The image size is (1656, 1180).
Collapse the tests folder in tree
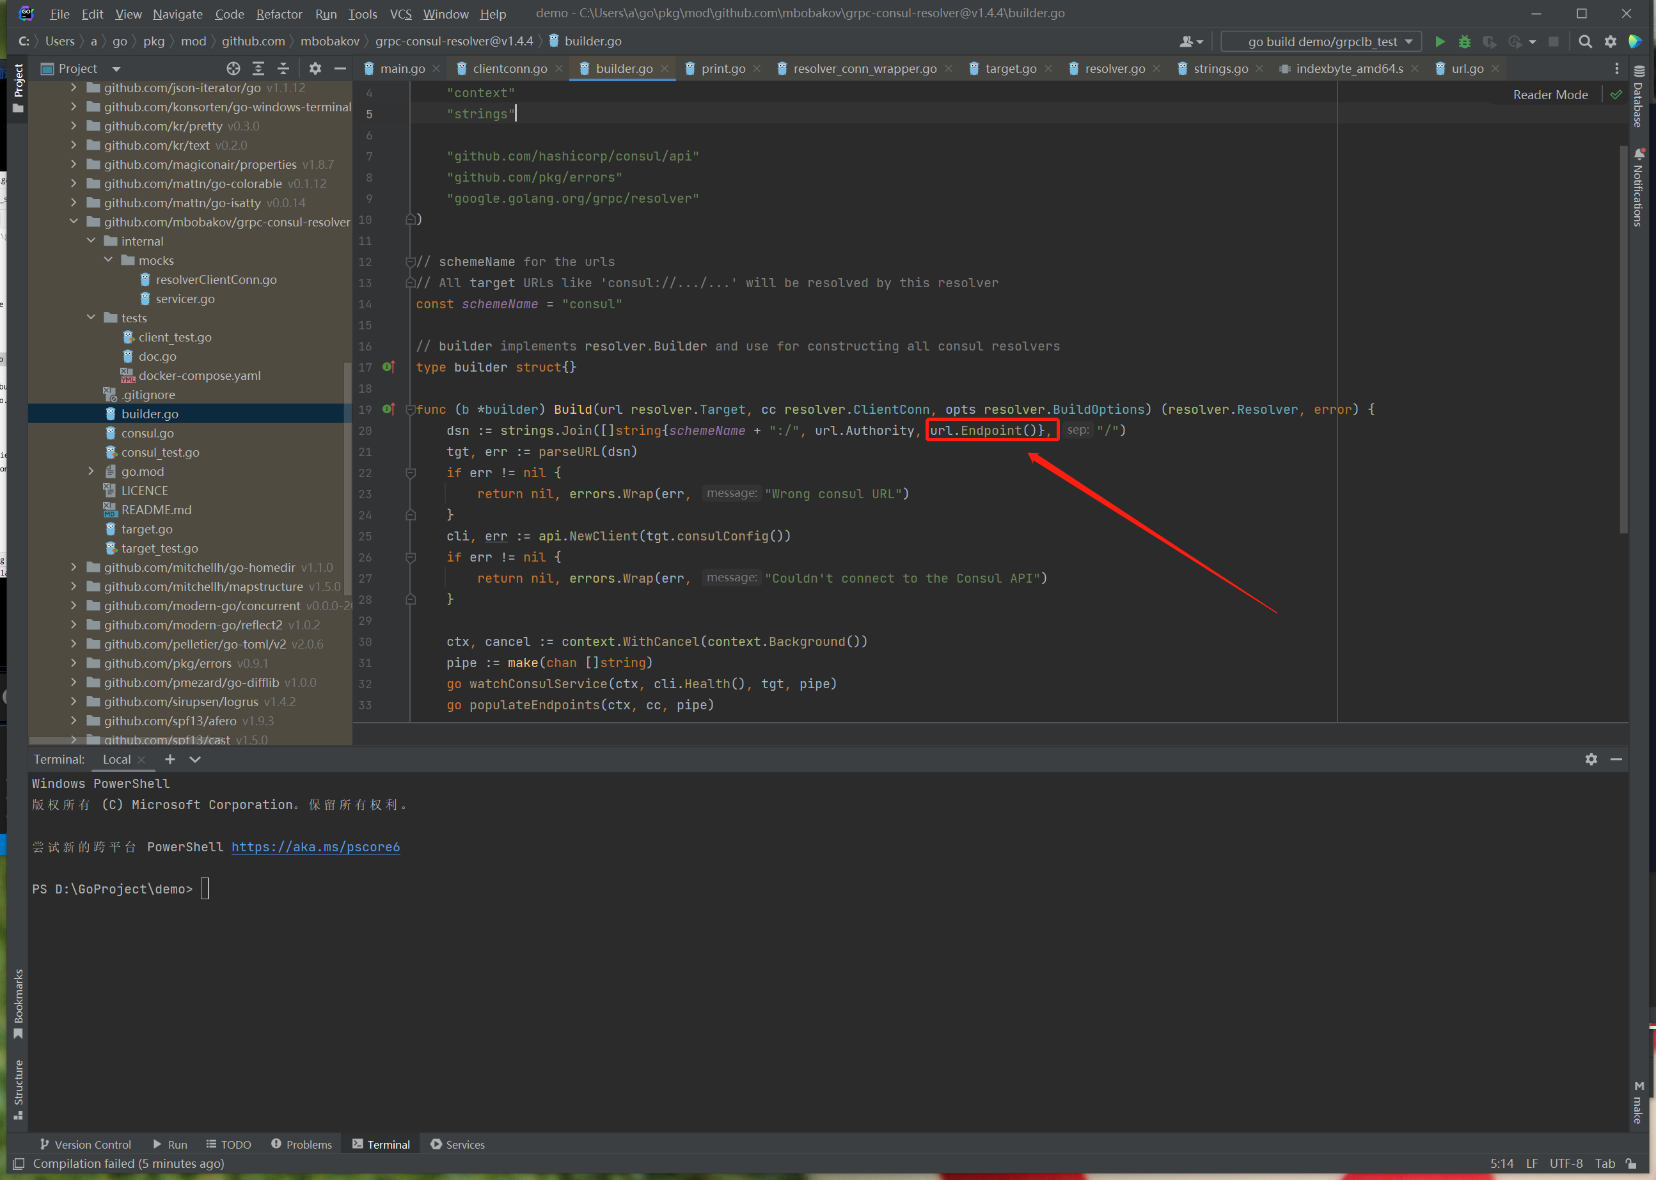coord(91,317)
